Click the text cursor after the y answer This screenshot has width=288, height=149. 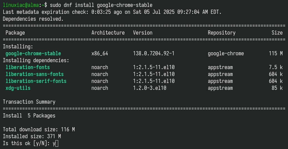(57, 143)
